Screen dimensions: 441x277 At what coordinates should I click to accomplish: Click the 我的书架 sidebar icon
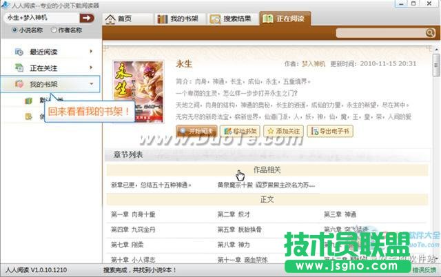19,83
